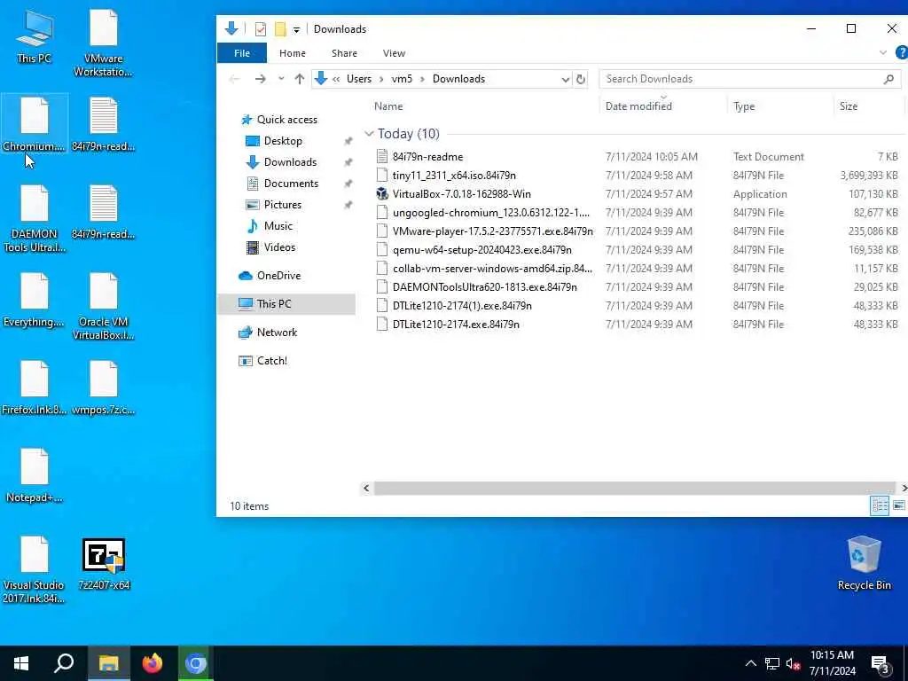Image resolution: width=908 pixels, height=681 pixels.
Task: Select VMware-player-17.5.2 file
Action: 637,231
